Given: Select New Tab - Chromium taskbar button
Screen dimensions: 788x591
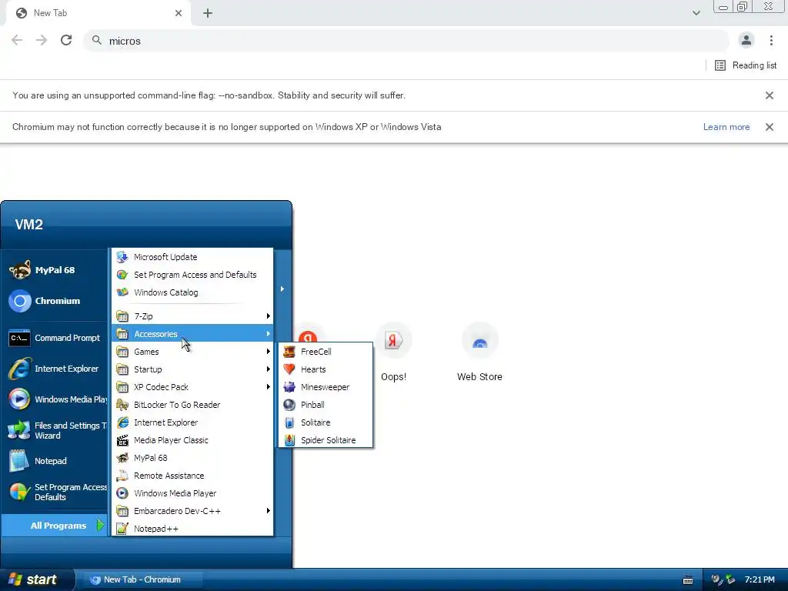Looking at the screenshot, I should point(142,579).
